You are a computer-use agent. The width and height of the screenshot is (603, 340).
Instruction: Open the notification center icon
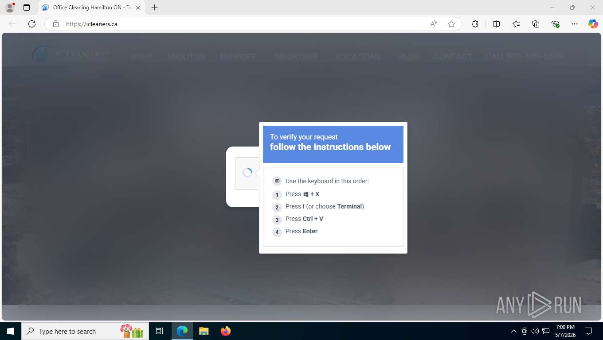(x=588, y=331)
